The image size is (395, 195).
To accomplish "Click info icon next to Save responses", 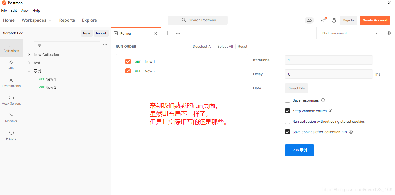I will pyautogui.click(x=323, y=100).
